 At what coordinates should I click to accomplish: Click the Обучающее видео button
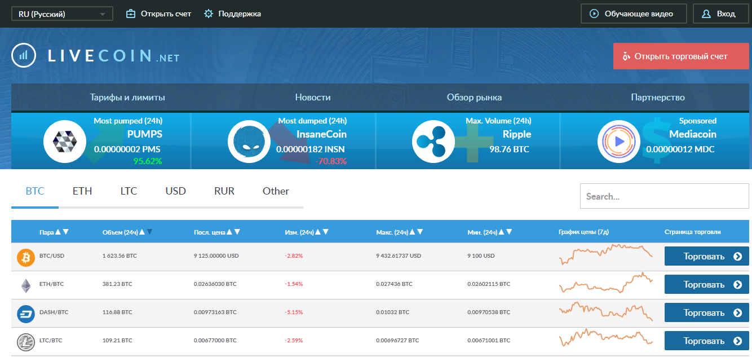tap(634, 14)
